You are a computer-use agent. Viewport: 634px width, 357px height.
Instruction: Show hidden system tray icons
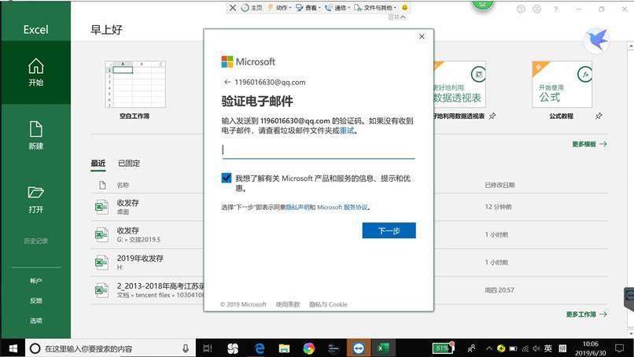point(488,348)
